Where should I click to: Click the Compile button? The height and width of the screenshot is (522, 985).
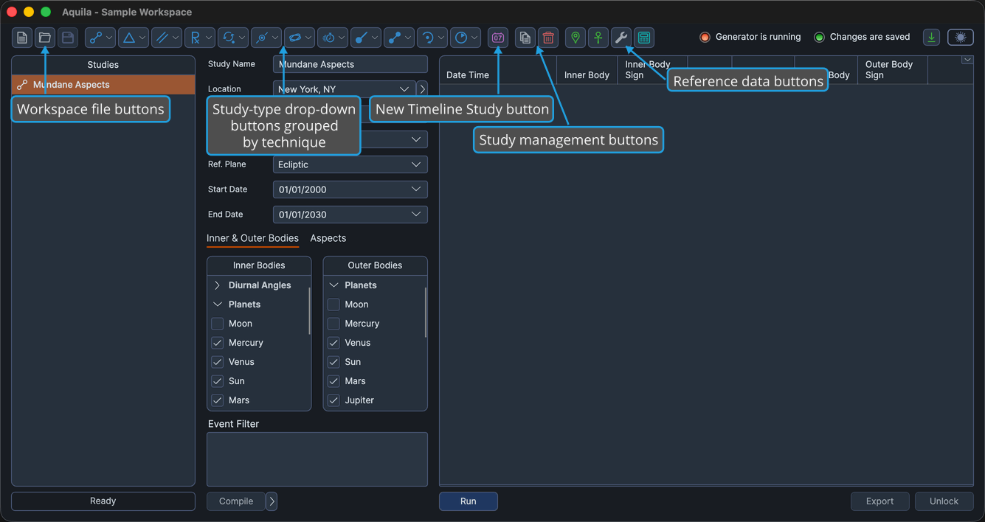[236, 501]
